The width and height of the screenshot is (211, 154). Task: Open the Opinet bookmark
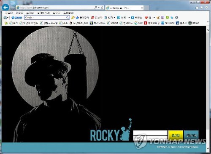click(x=112, y=23)
